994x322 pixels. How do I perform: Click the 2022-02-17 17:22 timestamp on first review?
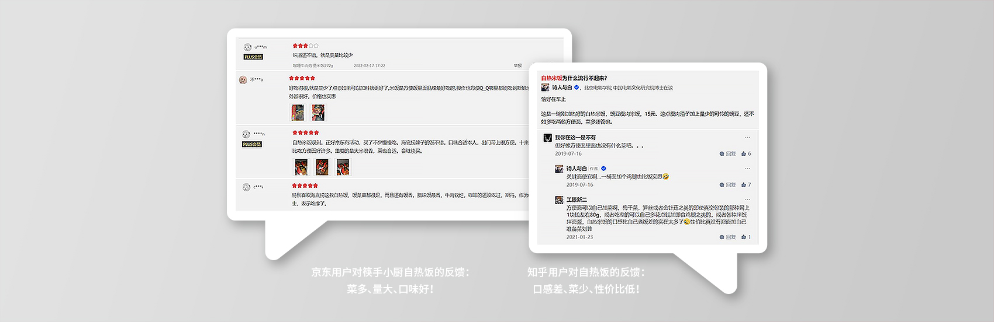point(369,66)
